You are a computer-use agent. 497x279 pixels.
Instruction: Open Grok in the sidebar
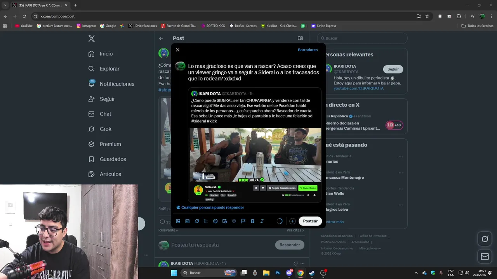click(100, 129)
